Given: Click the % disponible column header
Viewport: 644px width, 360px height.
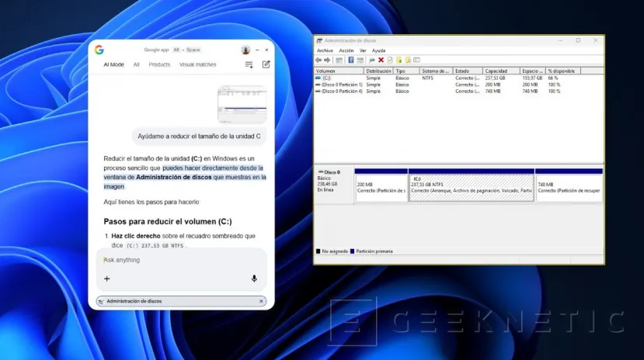Looking at the screenshot, I should pos(563,71).
